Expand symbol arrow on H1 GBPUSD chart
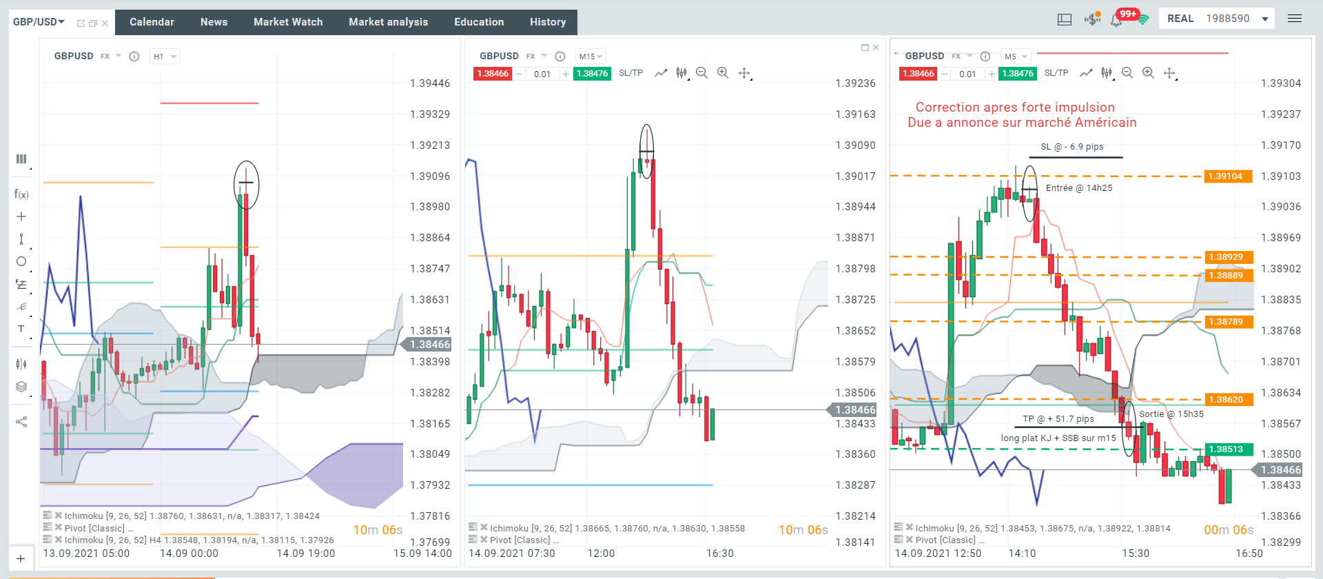 [119, 56]
